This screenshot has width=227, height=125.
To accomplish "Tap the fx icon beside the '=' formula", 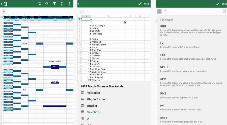I will (159, 11).
